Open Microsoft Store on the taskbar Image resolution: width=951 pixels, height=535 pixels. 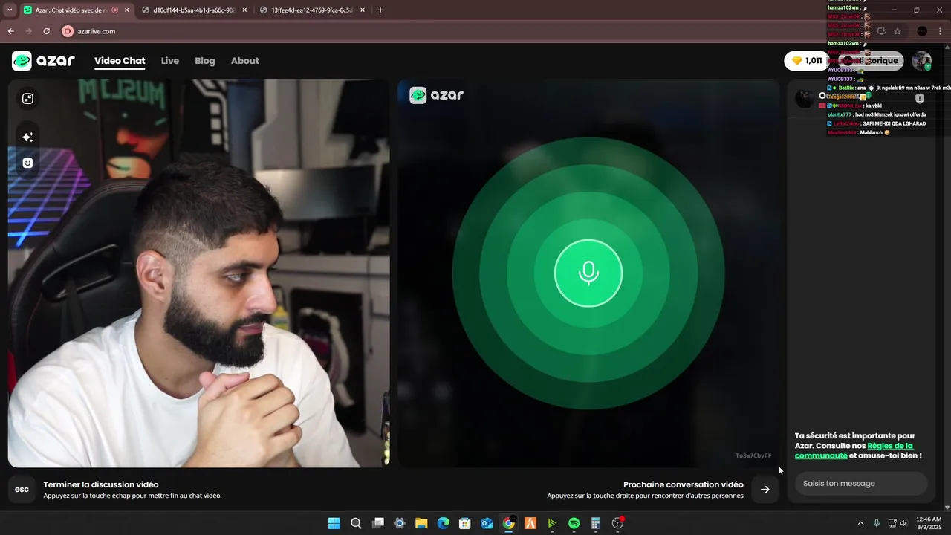click(x=465, y=523)
